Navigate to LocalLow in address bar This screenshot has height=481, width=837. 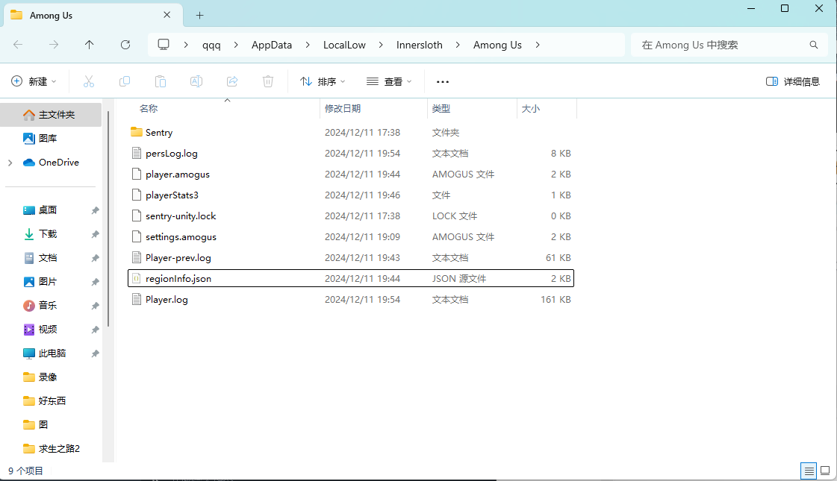pos(344,45)
